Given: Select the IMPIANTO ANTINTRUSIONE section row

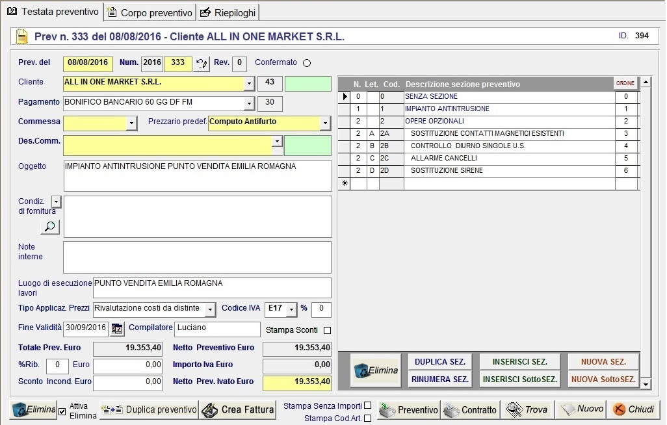Looking at the screenshot, I should [x=488, y=109].
